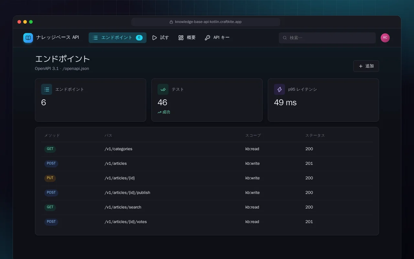Click the 追加 button
The width and height of the screenshot is (414, 259).
coord(366,66)
